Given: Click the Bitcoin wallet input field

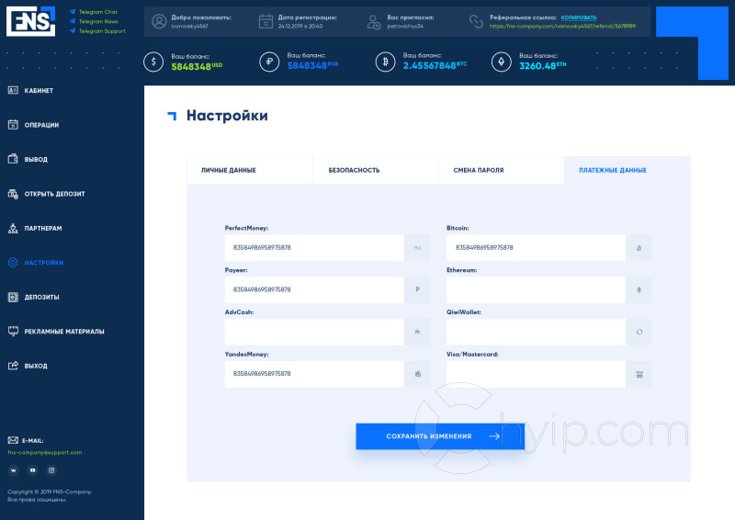Looking at the screenshot, I should click(x=536, y=247).
